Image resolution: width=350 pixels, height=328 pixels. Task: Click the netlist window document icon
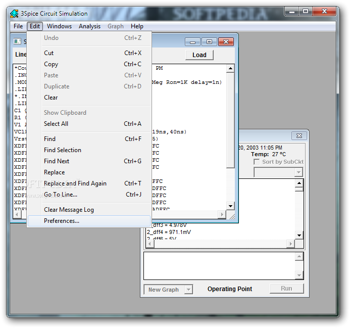tap(17, 41)
